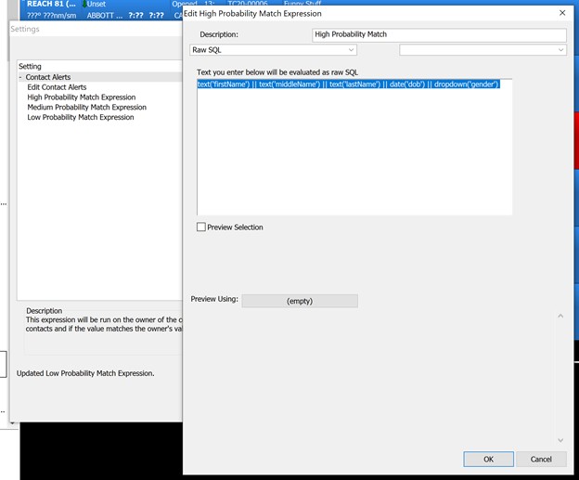Select Edit Contact Alerts setting
Viewport: 579px width, 480px height.
pyautogui.click(x=57, y=87)
